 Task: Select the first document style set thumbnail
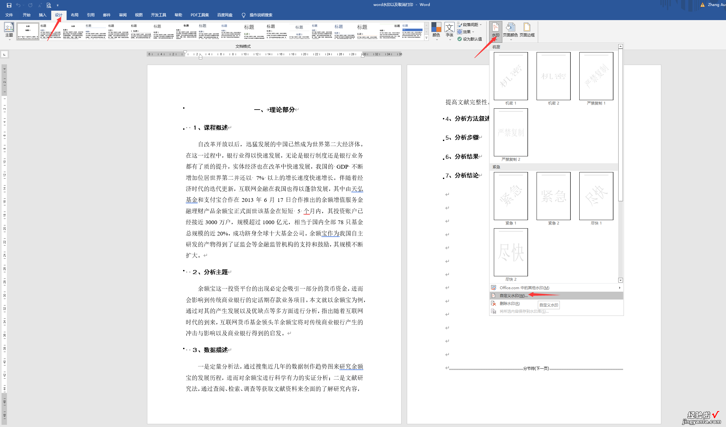(x=28, y=31)
